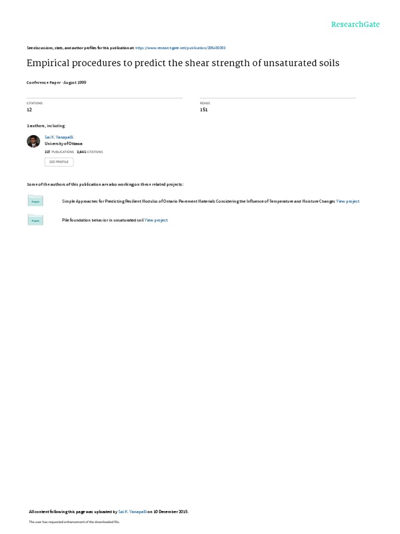
Task: Click uploader Sai K. Vanapalli link at bottom
Action: point(133,512)
